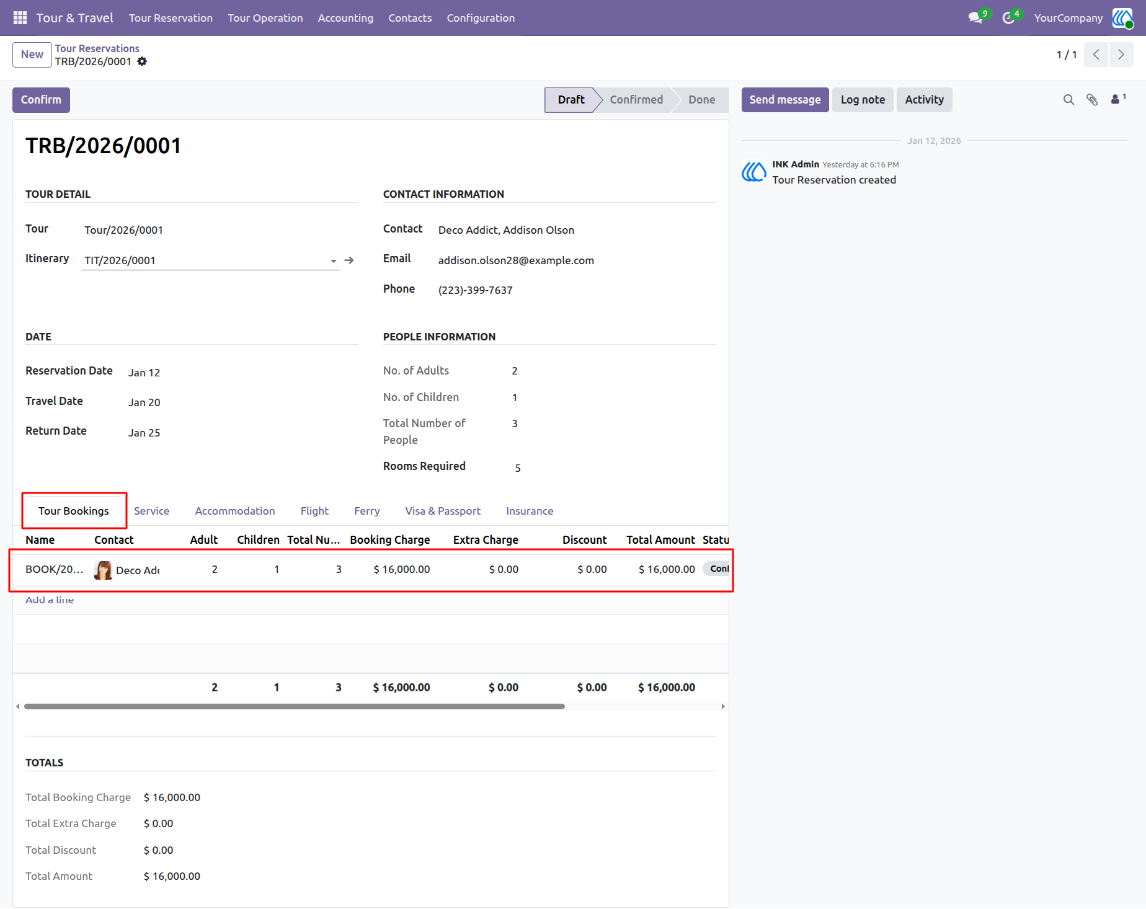Viewport: 1146px width, 909px height.
Task: Open the followers person icon
Action: coord(1117,99)
